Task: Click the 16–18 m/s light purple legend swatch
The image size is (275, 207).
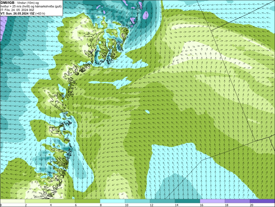Action: pos(212,201)
